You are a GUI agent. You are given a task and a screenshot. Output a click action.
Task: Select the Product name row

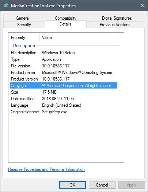(64, 73)
